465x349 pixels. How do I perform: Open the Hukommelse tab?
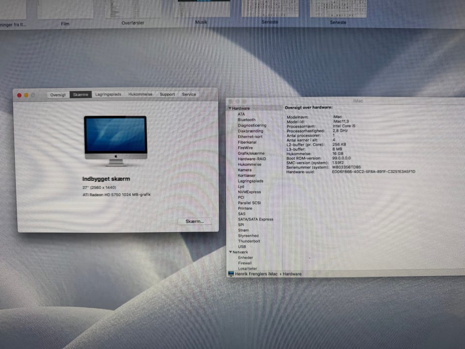140,94
